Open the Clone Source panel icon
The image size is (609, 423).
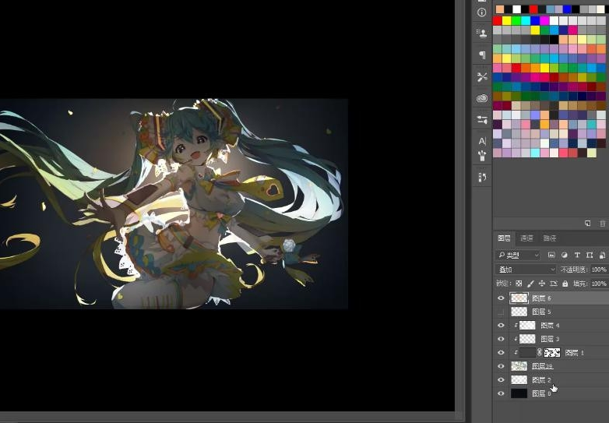click(482, 33)
